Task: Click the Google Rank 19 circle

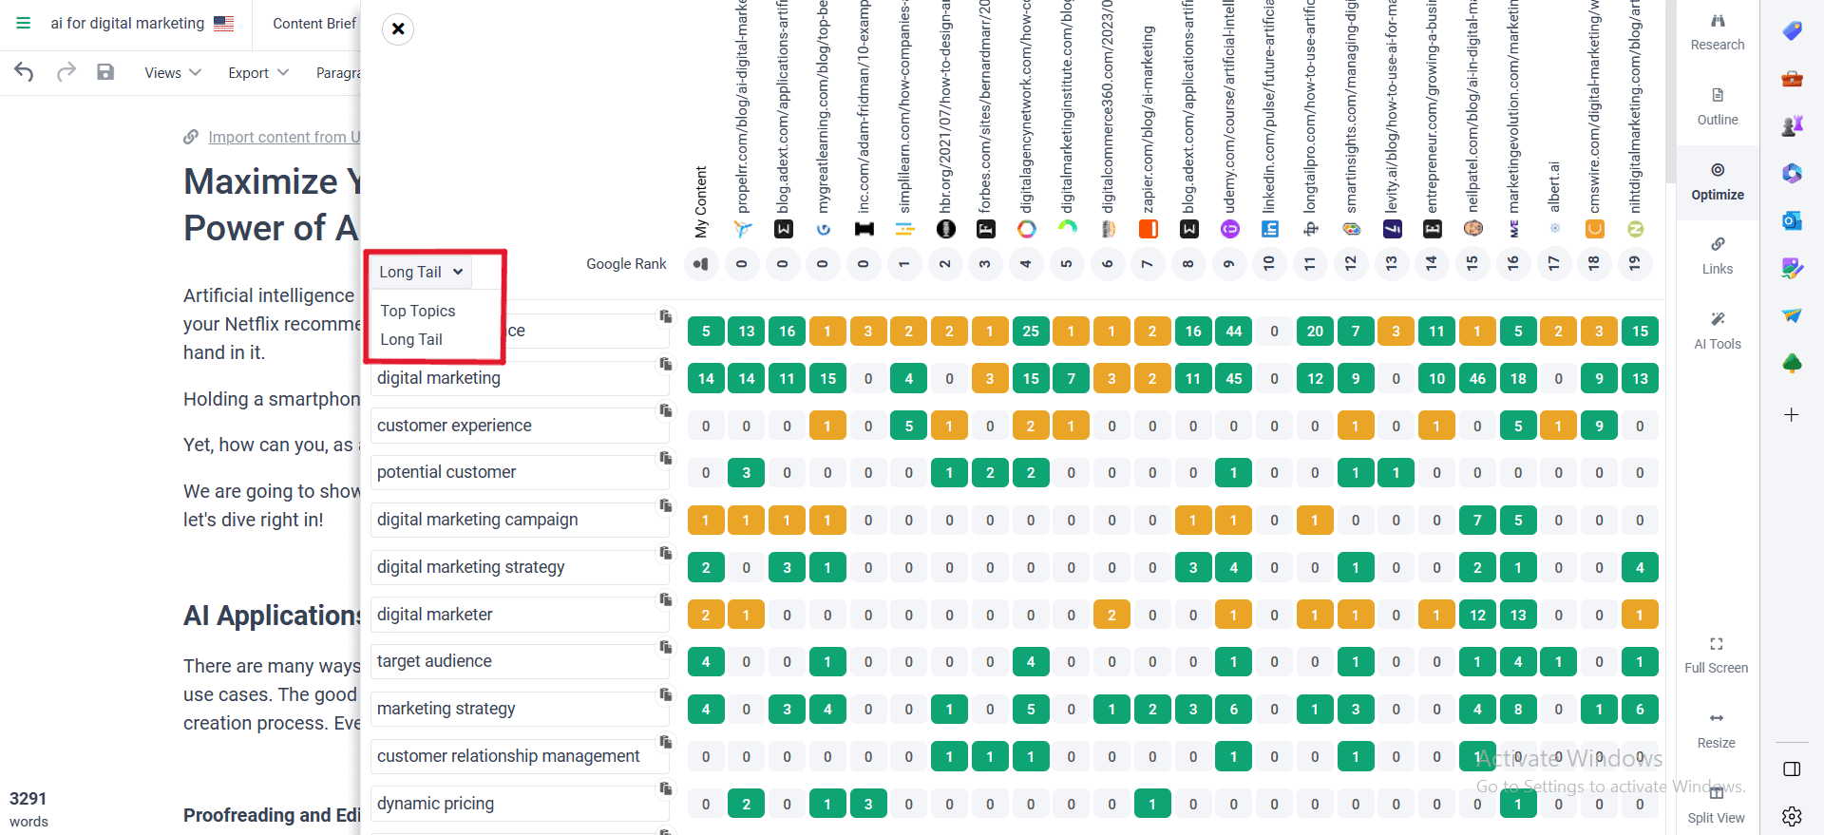Action: pos(1635,263)
